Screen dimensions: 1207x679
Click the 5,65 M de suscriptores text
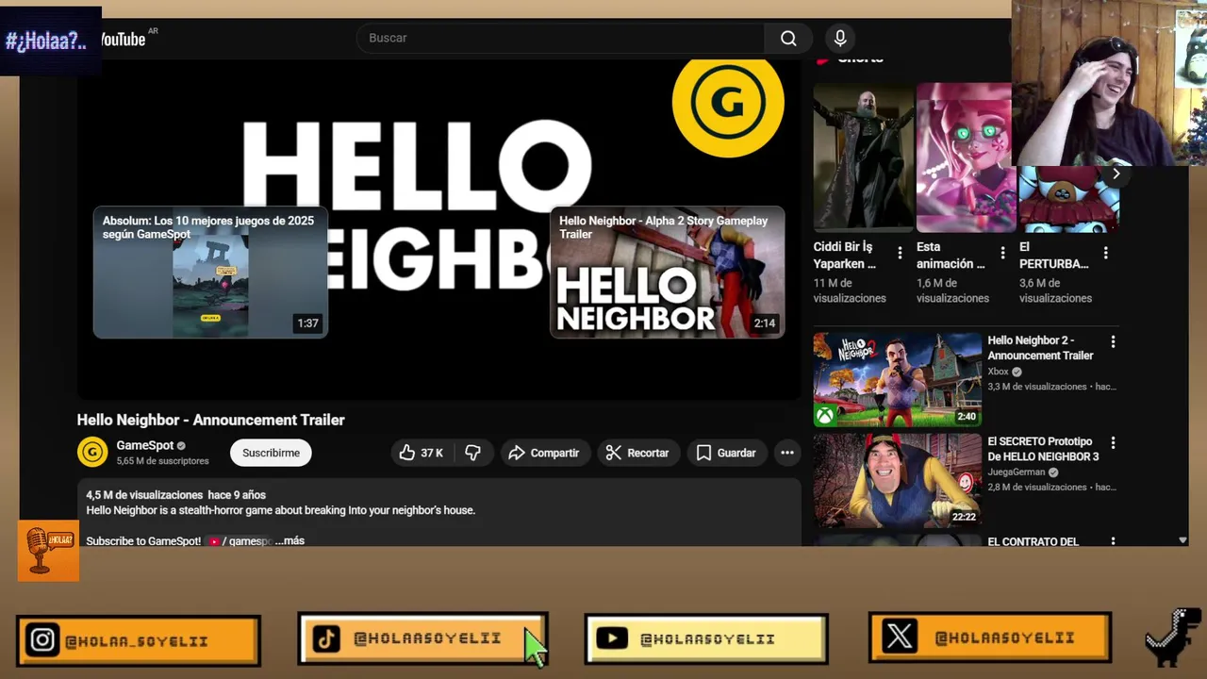(162, 461)
